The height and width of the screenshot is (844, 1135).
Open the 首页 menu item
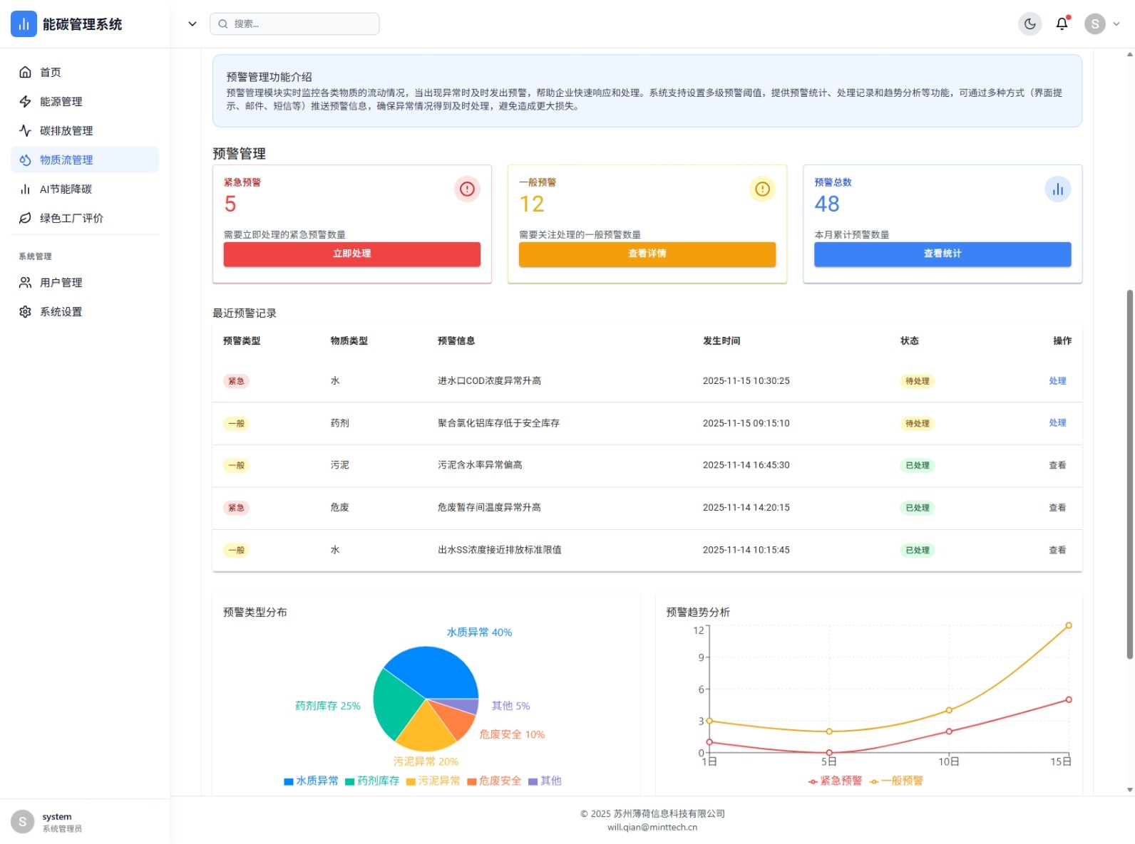(85, 72)
